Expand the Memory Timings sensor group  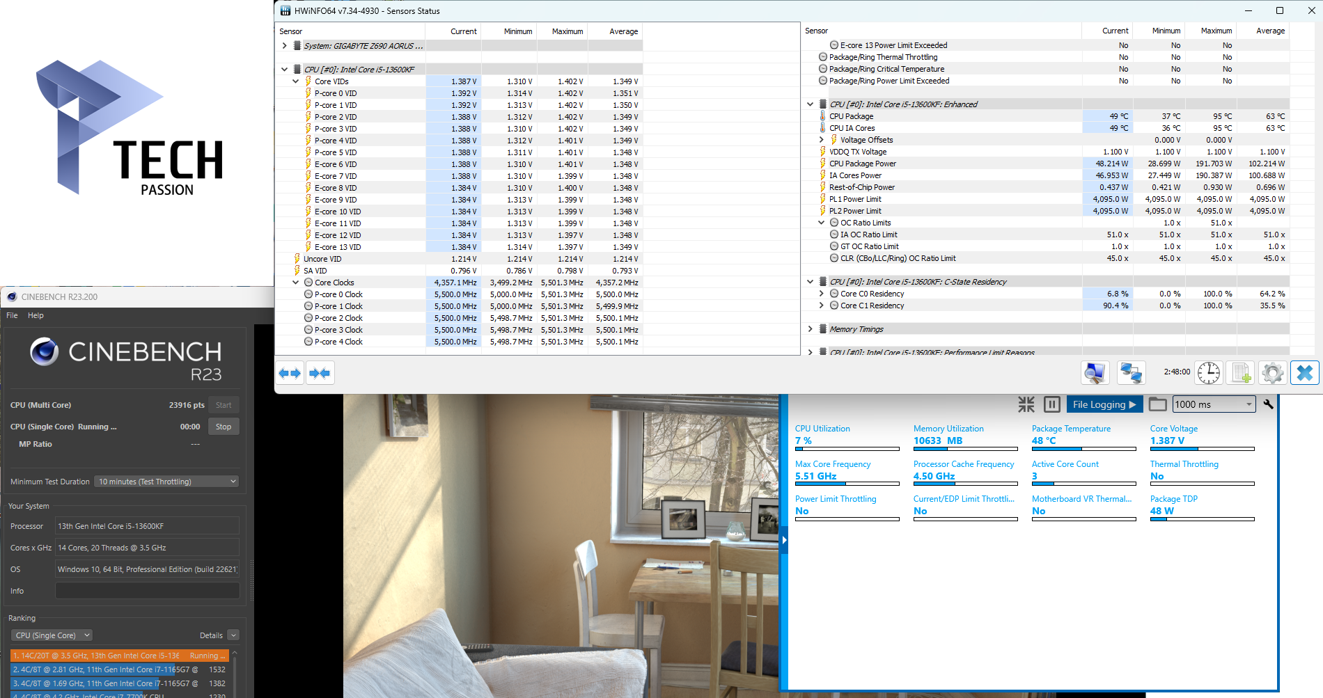click(x=810, y=329)
